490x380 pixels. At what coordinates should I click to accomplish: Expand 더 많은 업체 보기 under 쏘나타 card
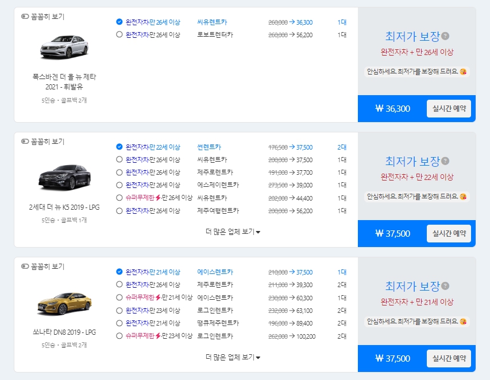click(233, 357)
